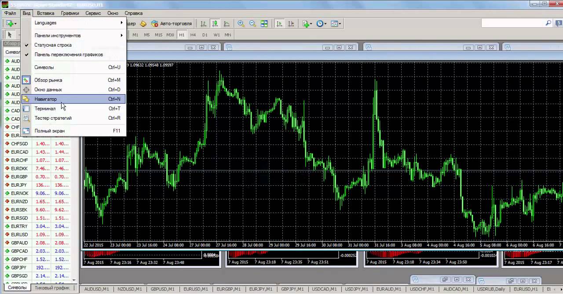Open the EURUSD,H1 chart tab
This screenshot has height=294, width=563.
tap(526, 289)
